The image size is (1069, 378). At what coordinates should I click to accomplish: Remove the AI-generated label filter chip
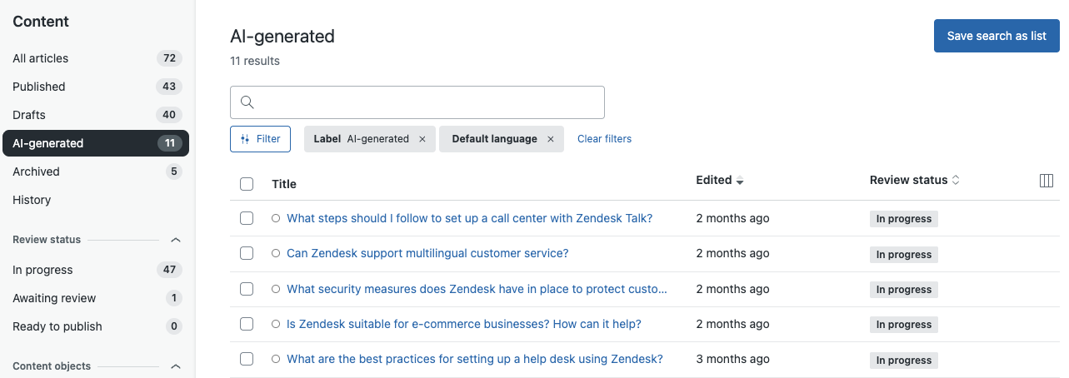[422, 139]
